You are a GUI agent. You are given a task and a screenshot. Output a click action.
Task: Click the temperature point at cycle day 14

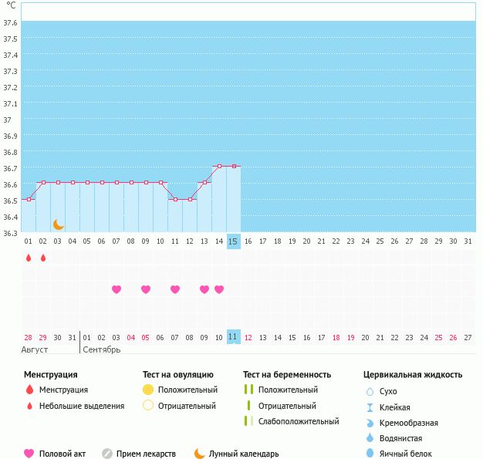pyautogui.click(x=219, y=166)
